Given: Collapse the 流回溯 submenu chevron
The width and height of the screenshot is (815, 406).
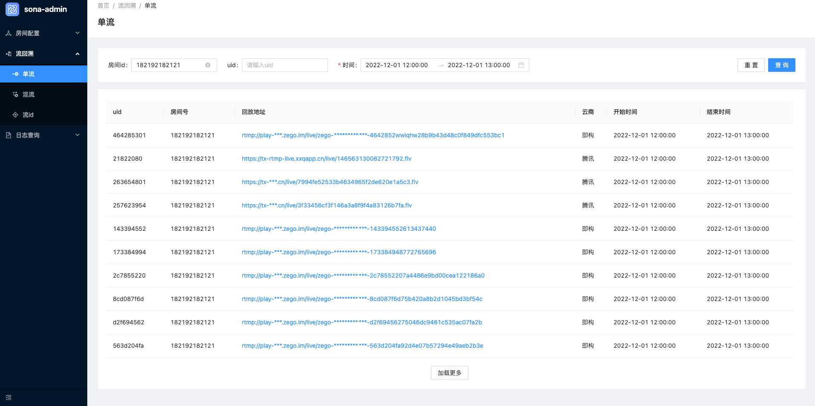Looking at the screenshot, I should [x=77, y=54].
